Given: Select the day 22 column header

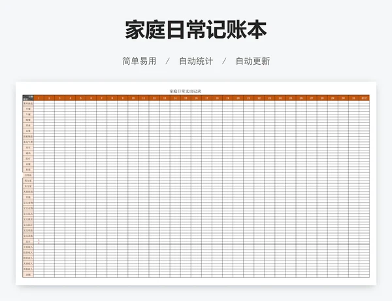Looking at the screenshot, I should point(259,98).
